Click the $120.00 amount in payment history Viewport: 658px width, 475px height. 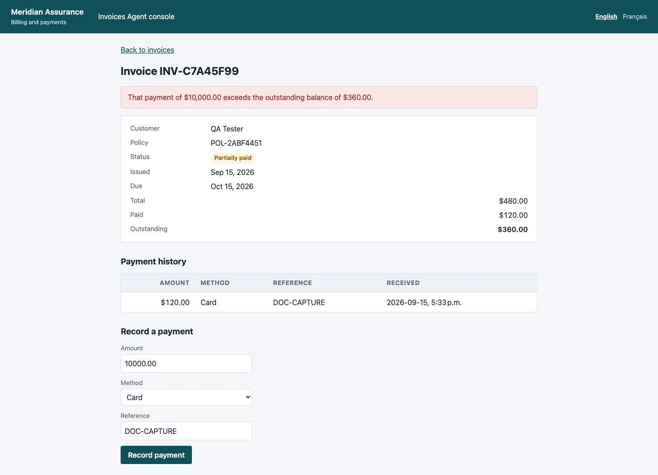click(175, 302)
